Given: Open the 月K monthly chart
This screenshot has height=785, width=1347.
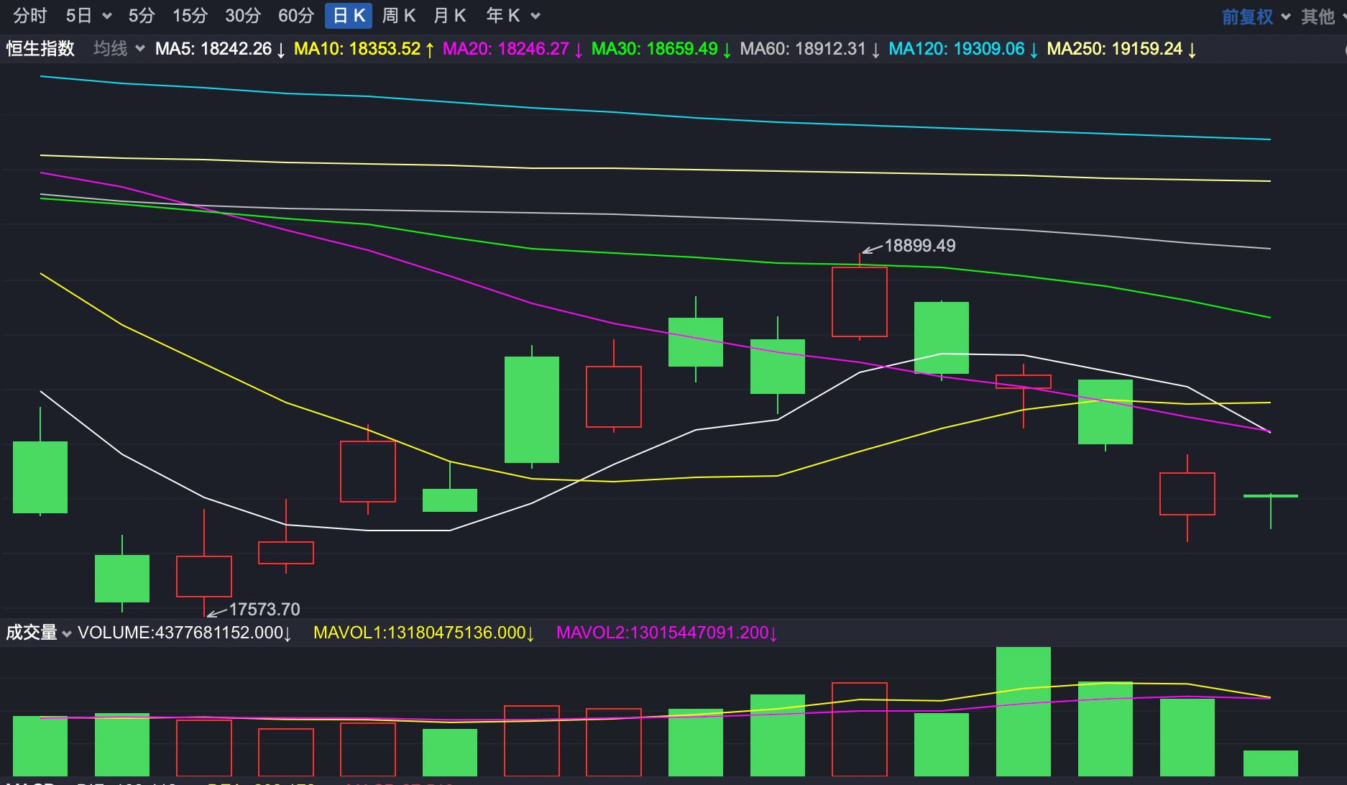Looking at the screenshot, I should [x=450, y=16].
